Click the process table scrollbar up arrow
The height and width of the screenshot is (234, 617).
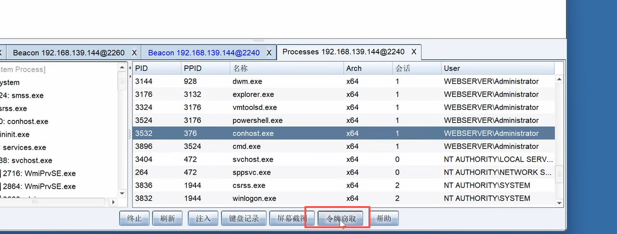(559, 79)
